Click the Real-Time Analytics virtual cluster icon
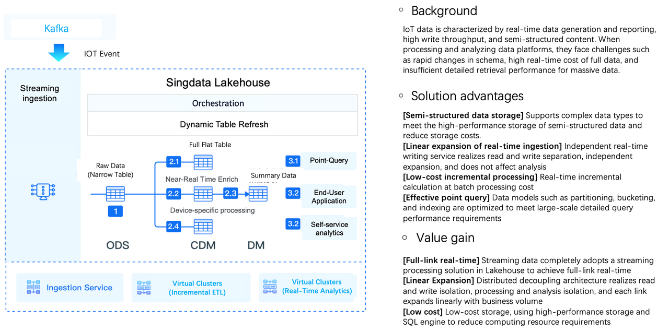 tap(270, 287)
